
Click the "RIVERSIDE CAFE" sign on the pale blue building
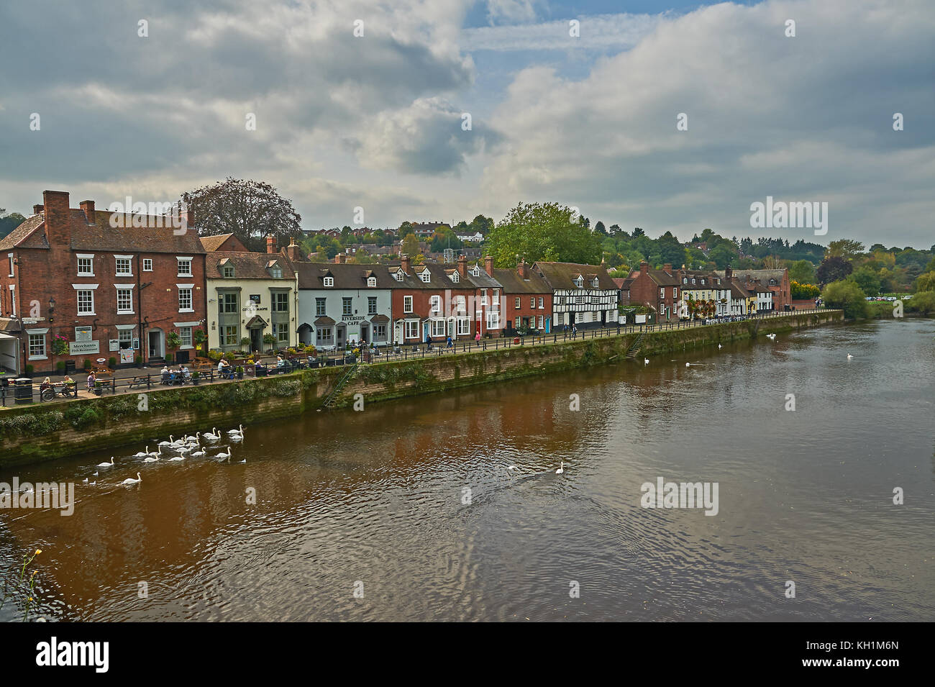point(353,320)
